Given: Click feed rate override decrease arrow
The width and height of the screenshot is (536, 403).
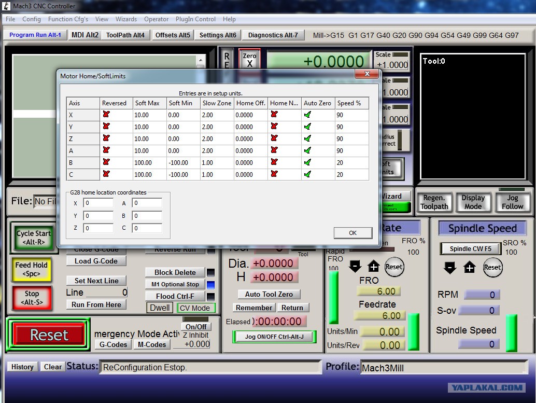Looking at the screenshot, I should [355, 267].
